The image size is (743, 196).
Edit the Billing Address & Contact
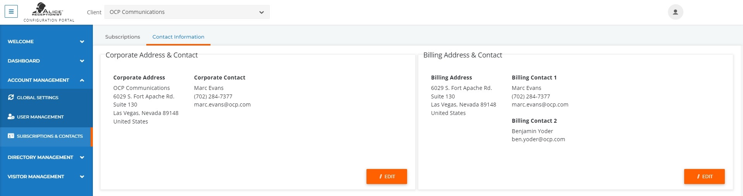pos(704,176)
